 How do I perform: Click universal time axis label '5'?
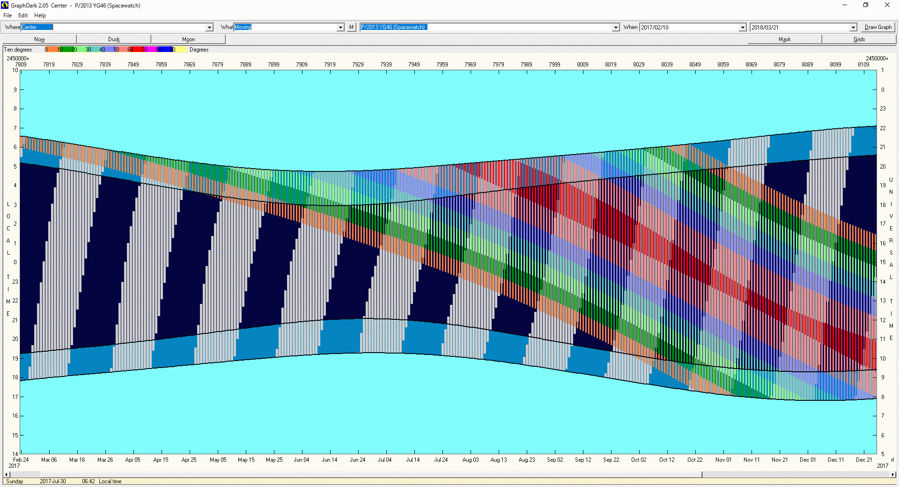[x=883, y=454]
